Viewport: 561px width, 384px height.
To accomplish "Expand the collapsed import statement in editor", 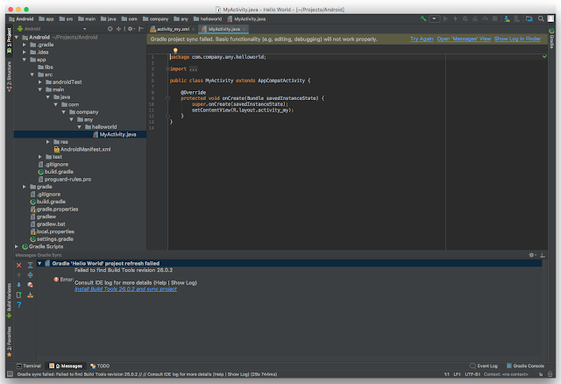I will coord(167,68).
